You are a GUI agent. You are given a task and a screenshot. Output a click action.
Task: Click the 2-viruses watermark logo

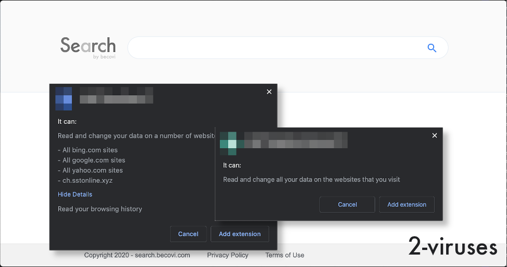[453, 247]
